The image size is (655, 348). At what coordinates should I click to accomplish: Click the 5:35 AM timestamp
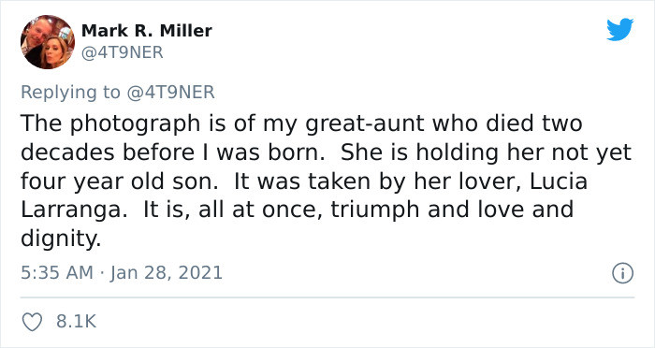coord(57,273)
